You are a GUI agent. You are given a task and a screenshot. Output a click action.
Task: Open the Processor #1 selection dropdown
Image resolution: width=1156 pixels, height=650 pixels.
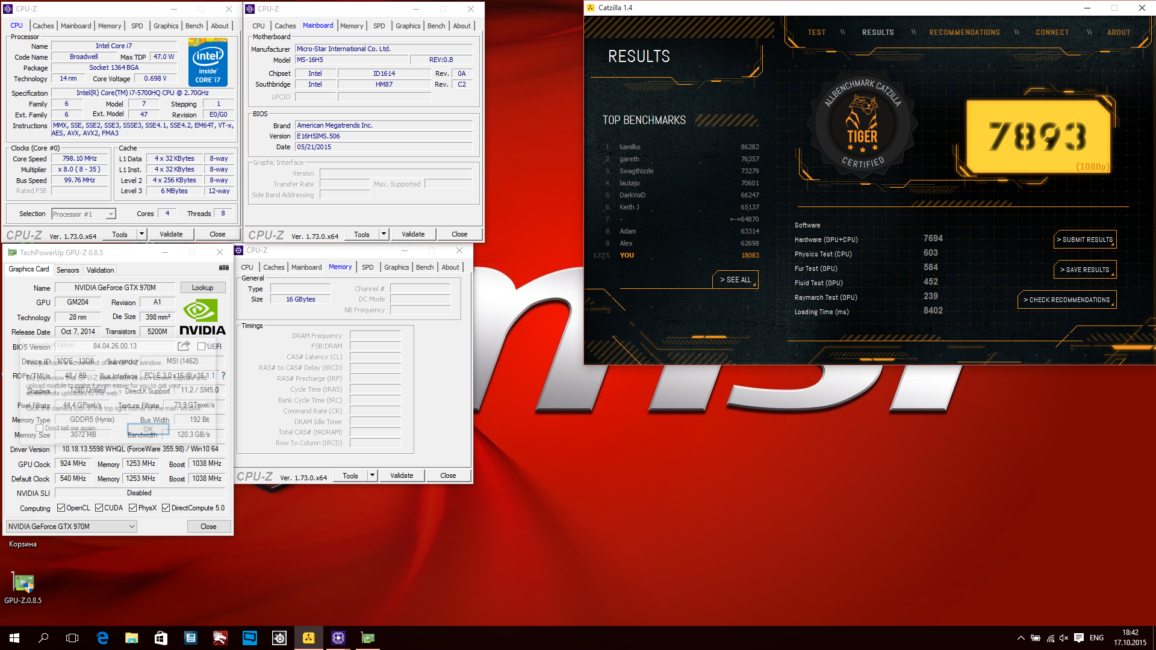(x=84, y=214)
